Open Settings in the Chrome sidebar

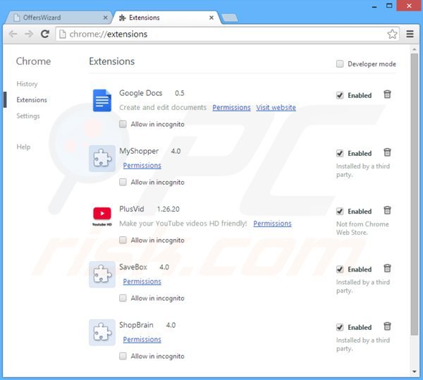28,116
